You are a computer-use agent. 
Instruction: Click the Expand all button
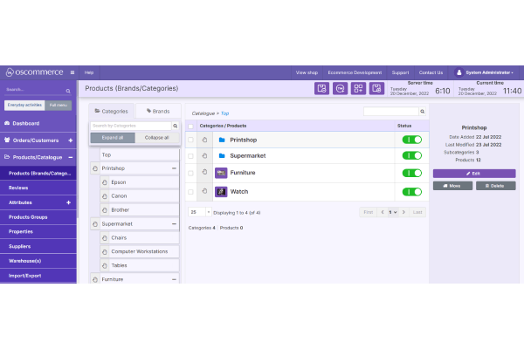(113, 138)
